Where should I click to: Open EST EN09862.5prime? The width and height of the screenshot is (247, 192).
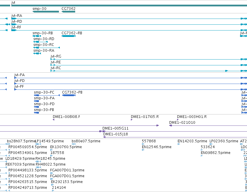coord(215,153)
